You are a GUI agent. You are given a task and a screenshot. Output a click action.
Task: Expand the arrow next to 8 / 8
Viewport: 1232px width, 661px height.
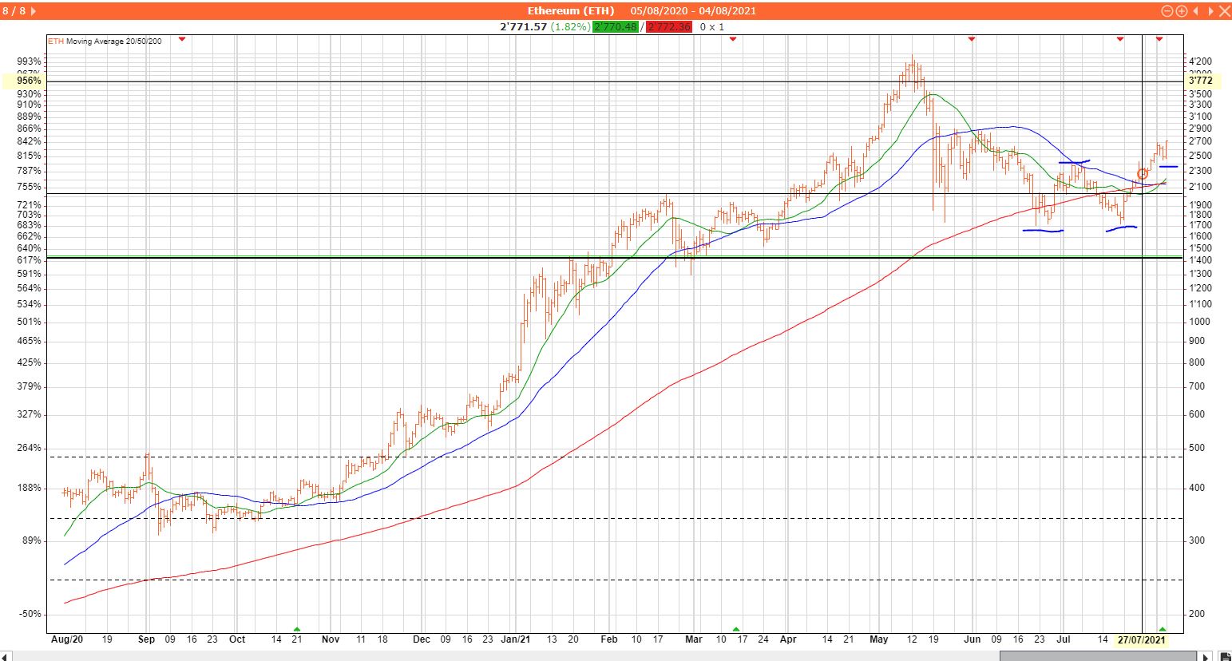[32, 11]
